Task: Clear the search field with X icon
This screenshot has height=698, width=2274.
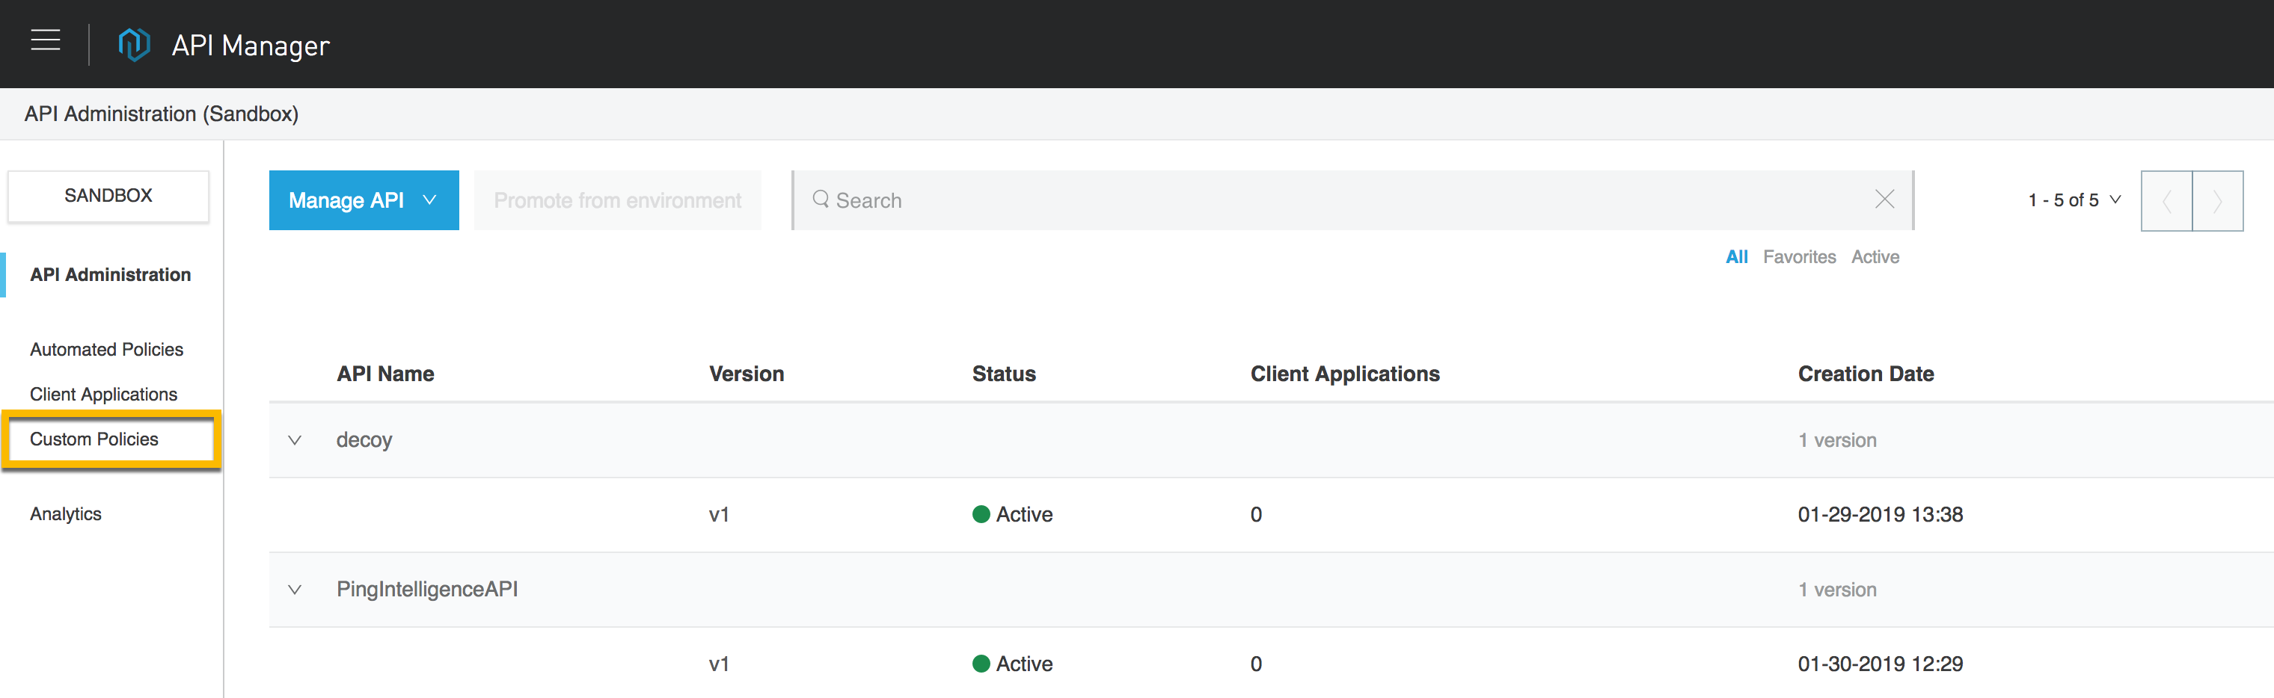Action: pyautogui.click(x=1884, y=200)
